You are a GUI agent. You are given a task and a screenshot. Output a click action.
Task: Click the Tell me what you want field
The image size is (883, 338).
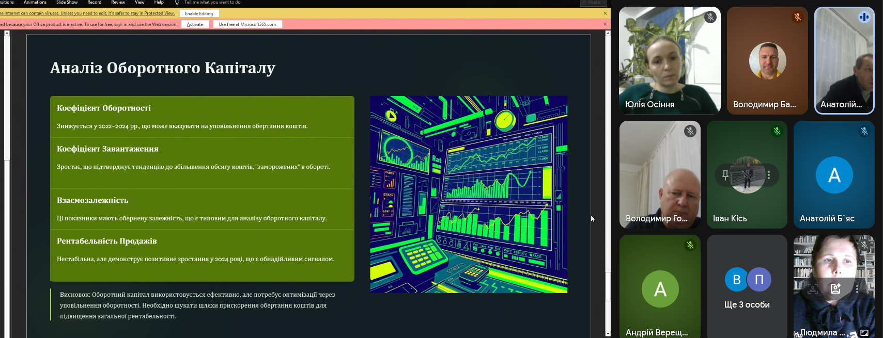(212, 3)
